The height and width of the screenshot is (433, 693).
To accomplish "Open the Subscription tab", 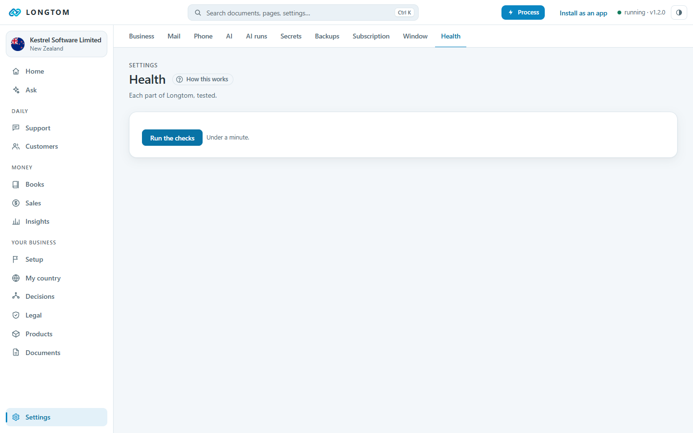I will point(371,36).
